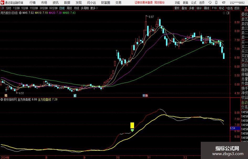This screenshot has width=248, height=159.
Task: Click the 叠加 overlay button
Action: pos(184,8)
